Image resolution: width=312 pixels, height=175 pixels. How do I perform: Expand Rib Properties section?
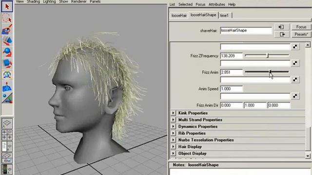pos(173,133)
